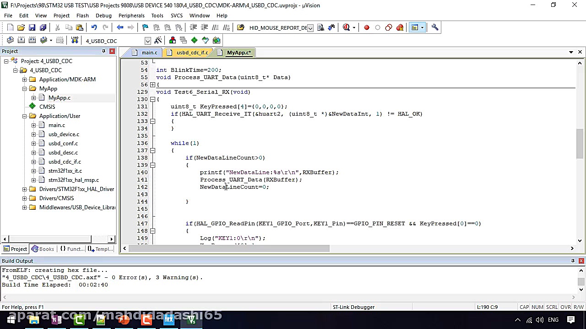
Task: Click the Project tree horizontal scrollbar
Action: pyautogui.click(x=50, y=239)
